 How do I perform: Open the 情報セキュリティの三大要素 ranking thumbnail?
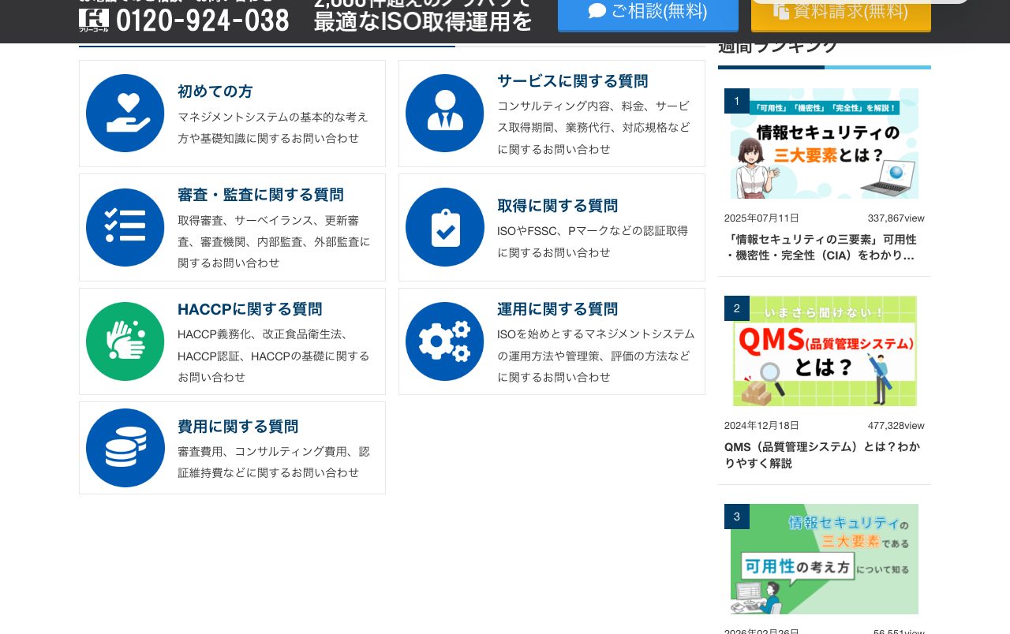825,144
